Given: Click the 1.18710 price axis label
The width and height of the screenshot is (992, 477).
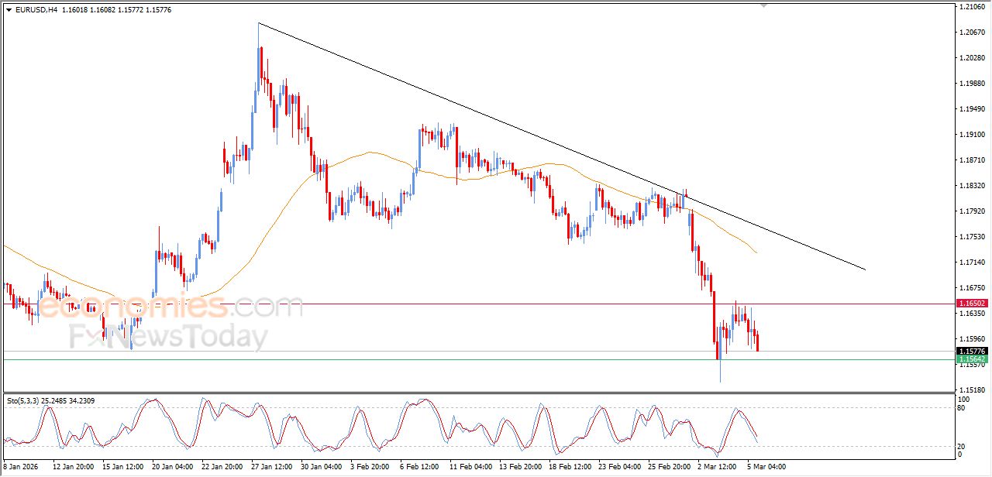Looking at the screenshot, I should pos(972,160).
